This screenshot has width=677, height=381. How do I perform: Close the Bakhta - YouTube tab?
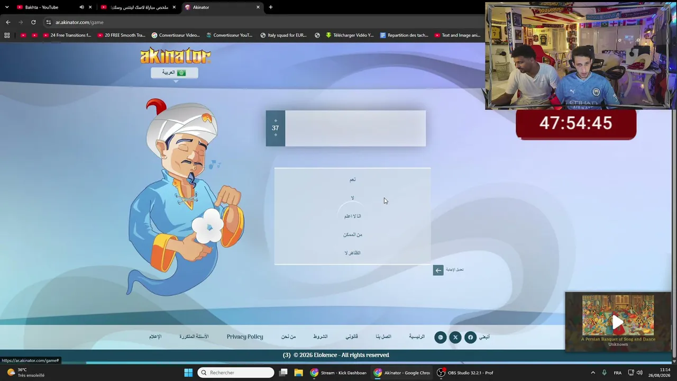pos(90,7)
